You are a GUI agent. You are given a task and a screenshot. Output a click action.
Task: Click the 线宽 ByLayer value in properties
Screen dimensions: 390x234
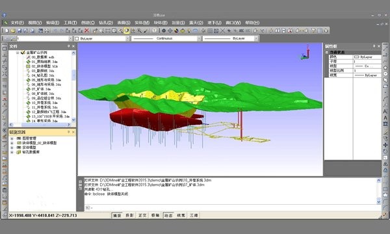[367, 75]
